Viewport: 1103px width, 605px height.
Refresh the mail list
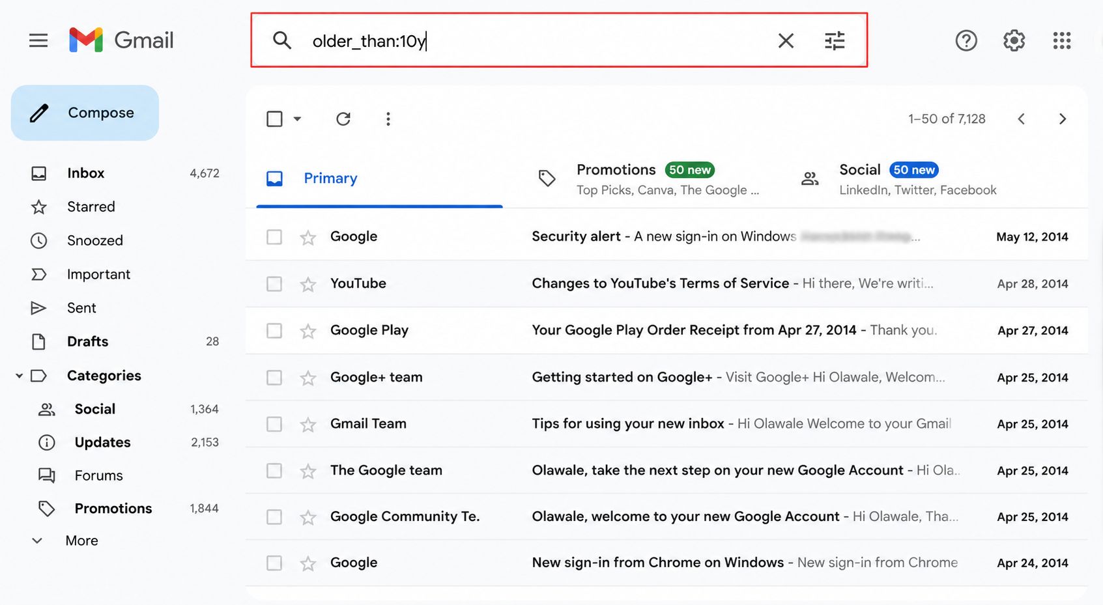(343, 119)
